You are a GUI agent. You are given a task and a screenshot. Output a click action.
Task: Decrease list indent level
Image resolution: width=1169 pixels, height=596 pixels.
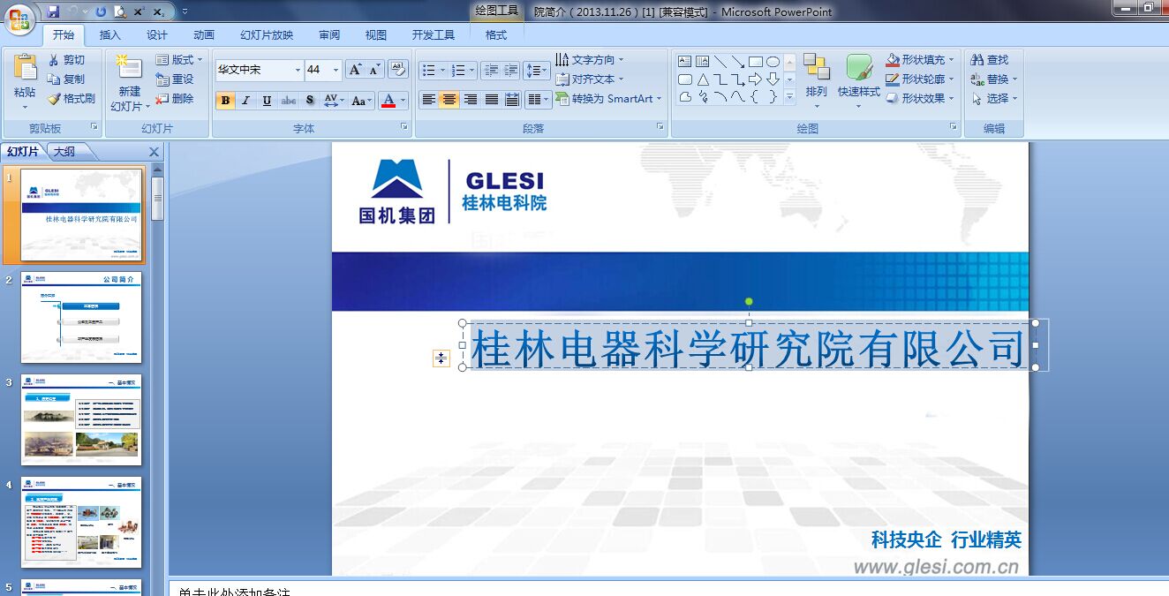pos(491,71)
